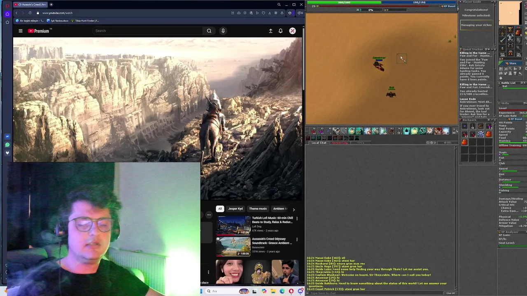Select the Ambient filter chip
This screenshot has height=296, width=527.
click(280, 208)
